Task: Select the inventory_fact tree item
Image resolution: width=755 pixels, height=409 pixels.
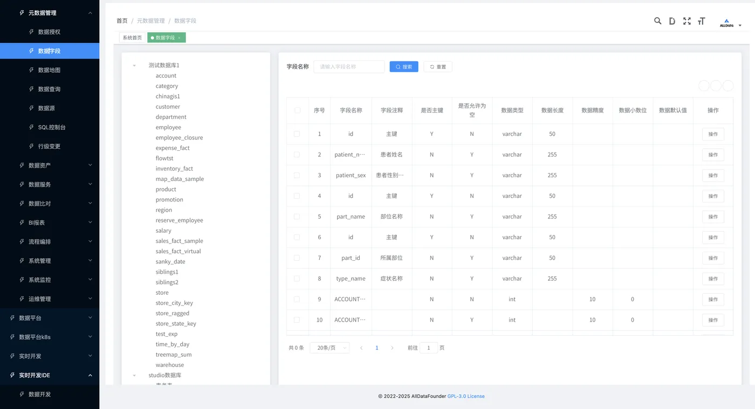Action: point(174,169)
